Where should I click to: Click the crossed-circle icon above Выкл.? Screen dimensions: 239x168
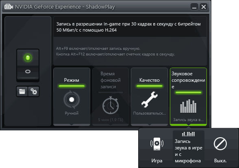(220, 144)
